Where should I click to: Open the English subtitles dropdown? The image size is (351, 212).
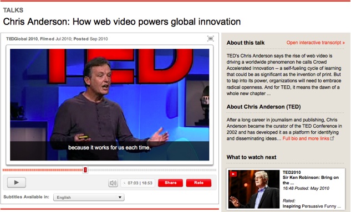[89, 197]
